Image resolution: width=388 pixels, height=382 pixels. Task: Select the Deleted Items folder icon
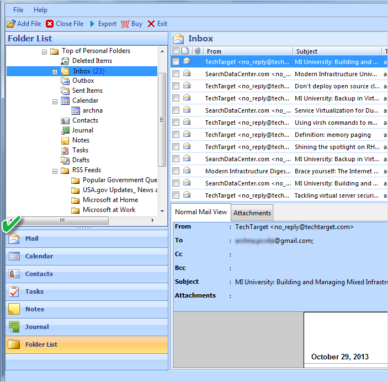click(65, 61)
